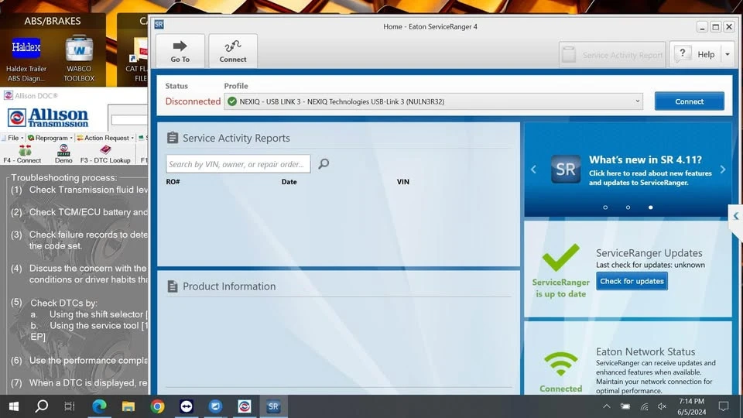Show previous news slide with left arrow

coord(533,170)
